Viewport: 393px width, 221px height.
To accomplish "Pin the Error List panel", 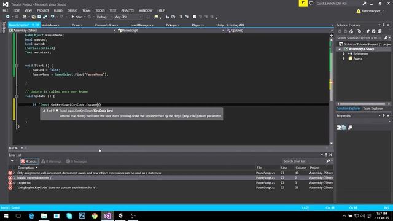I will [x=326, y=155].
